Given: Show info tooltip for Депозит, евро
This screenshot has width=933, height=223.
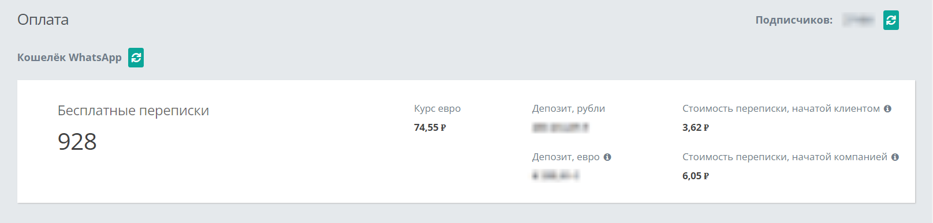Looking at the screenshot, I should (607, 157).
